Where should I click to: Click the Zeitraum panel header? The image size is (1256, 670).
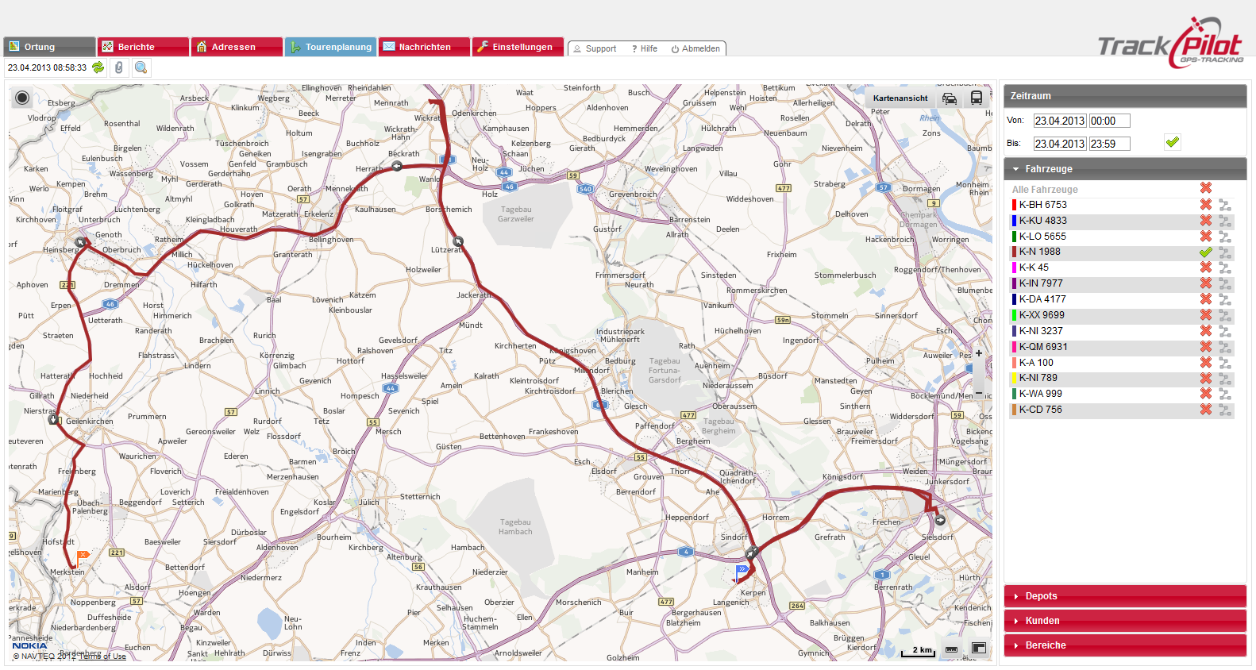pyautogui.click(x=1125, y=96)
